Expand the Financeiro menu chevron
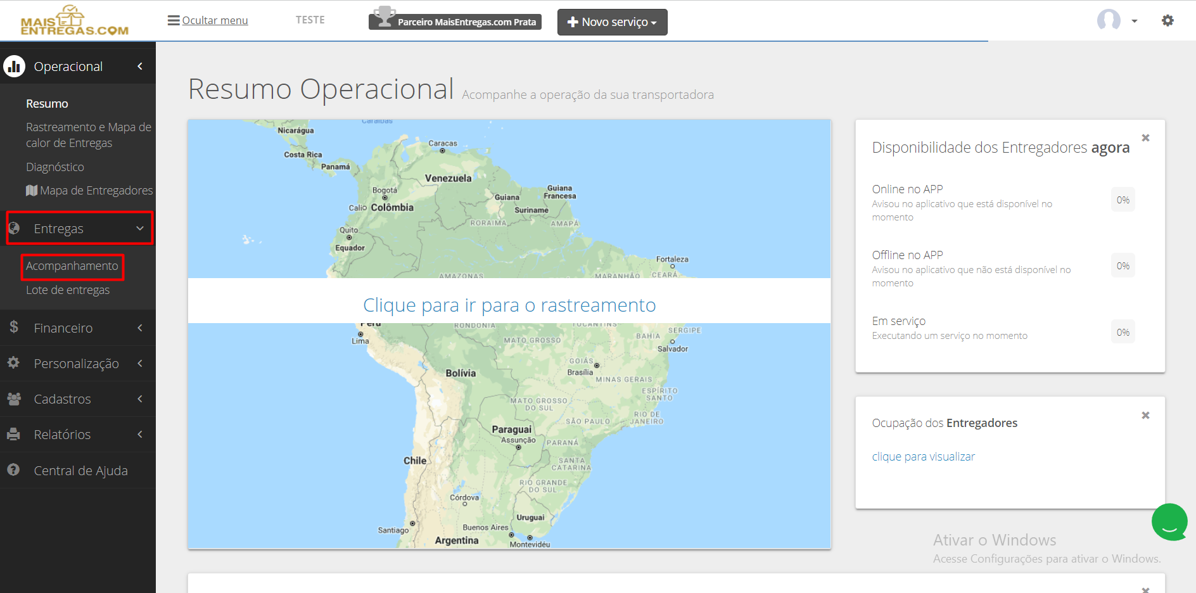Screen dimensions: 1196x593 point(140,328)
